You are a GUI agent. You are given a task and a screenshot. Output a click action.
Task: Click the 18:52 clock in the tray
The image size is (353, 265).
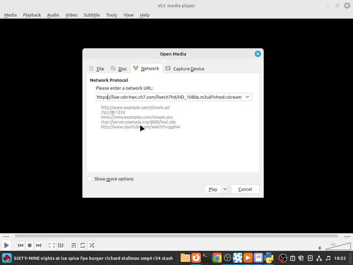[x=340, y=258]
